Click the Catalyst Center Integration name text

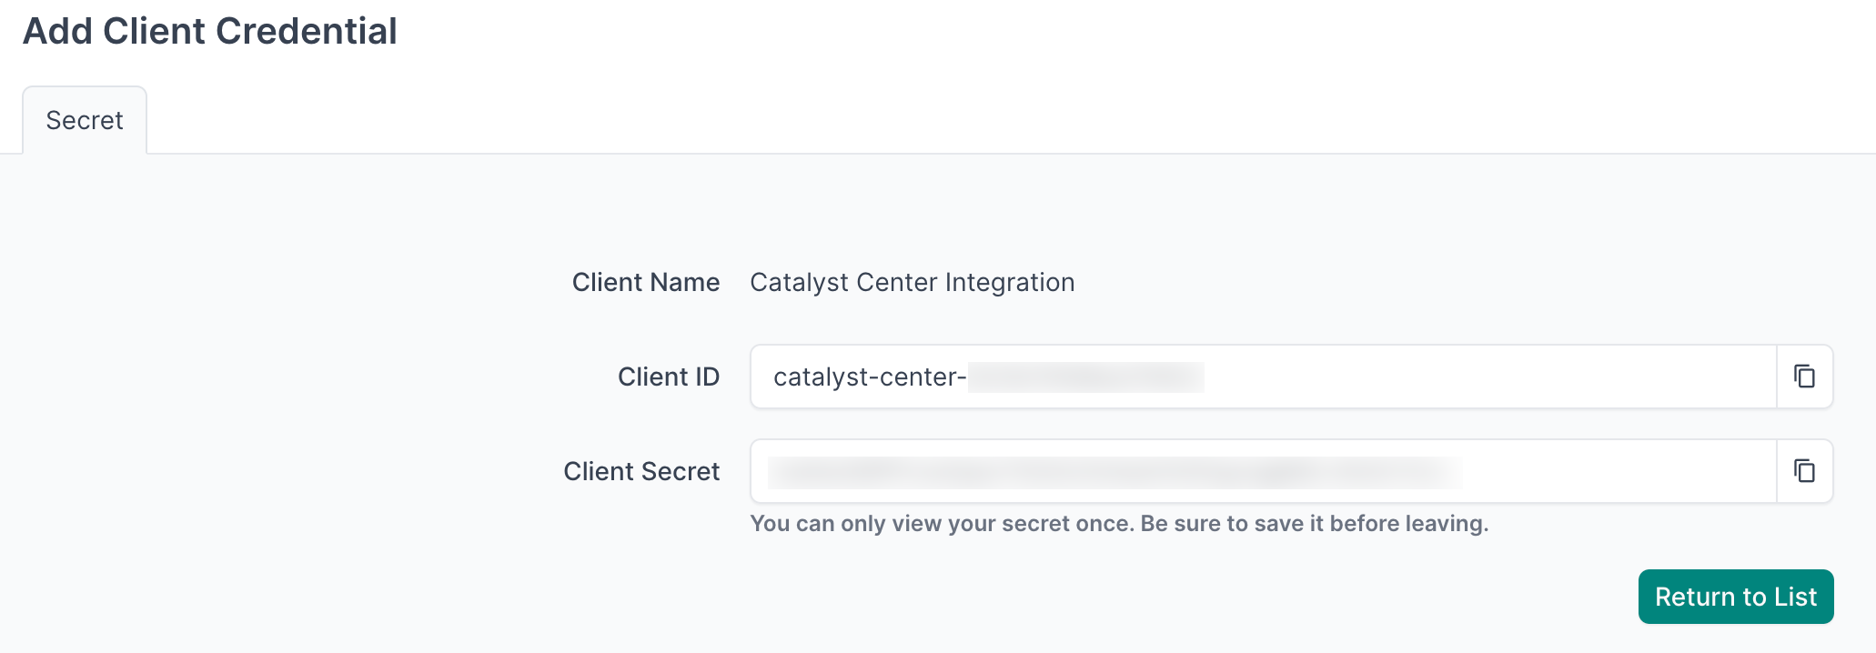click(912, 283)
